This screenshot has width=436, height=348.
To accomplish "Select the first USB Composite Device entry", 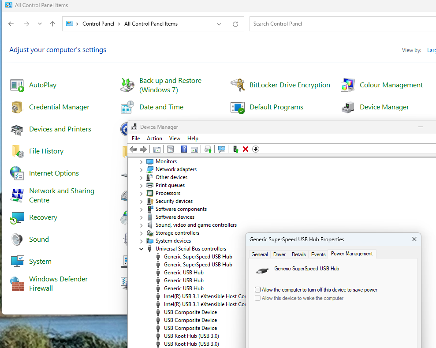I will point(190,312).
